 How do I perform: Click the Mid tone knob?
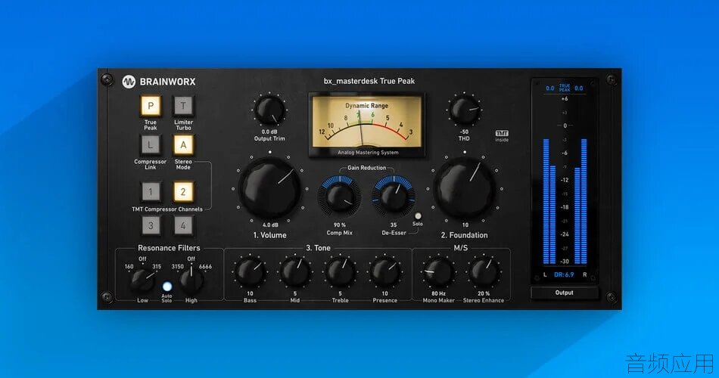(295, 272)
